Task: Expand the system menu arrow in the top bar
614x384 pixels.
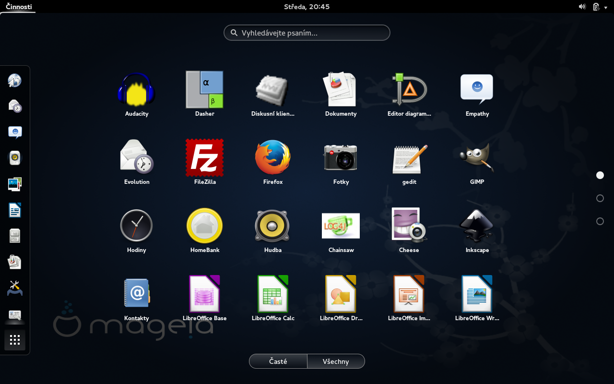Action: pyautogui.click(x=606, y=8)
